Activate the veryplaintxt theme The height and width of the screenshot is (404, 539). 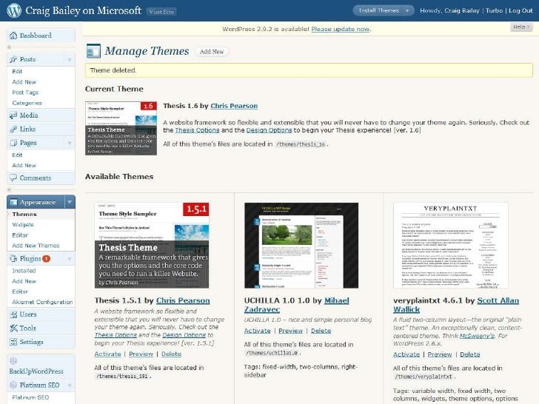(x=406, y=354)
